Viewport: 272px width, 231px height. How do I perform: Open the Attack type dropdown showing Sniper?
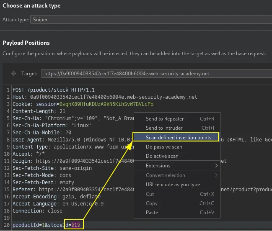pos(151,20)
